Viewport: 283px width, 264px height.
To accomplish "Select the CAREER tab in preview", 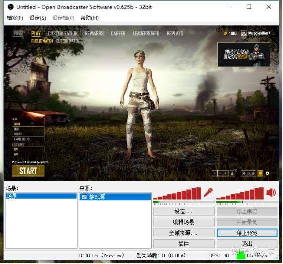I will point(118,33).
